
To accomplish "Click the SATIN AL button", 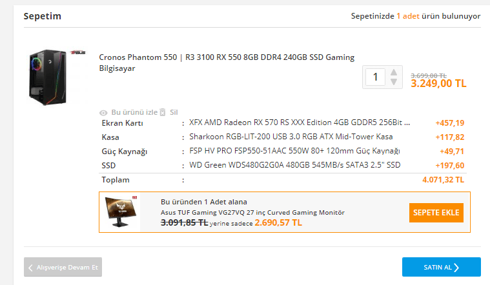I will pyautogui.click(x=441, y=267).
